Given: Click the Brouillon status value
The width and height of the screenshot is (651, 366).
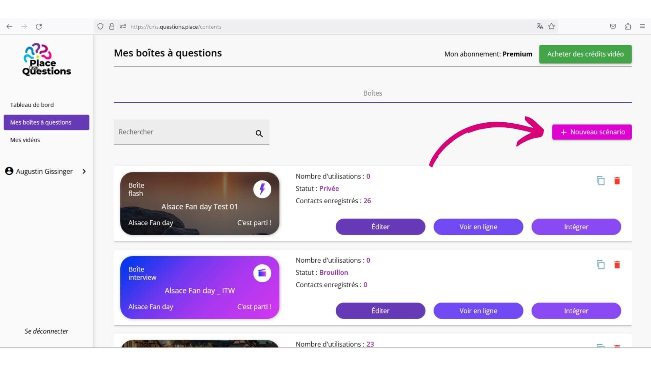Looking at the screenshot, I should (334, 272).
